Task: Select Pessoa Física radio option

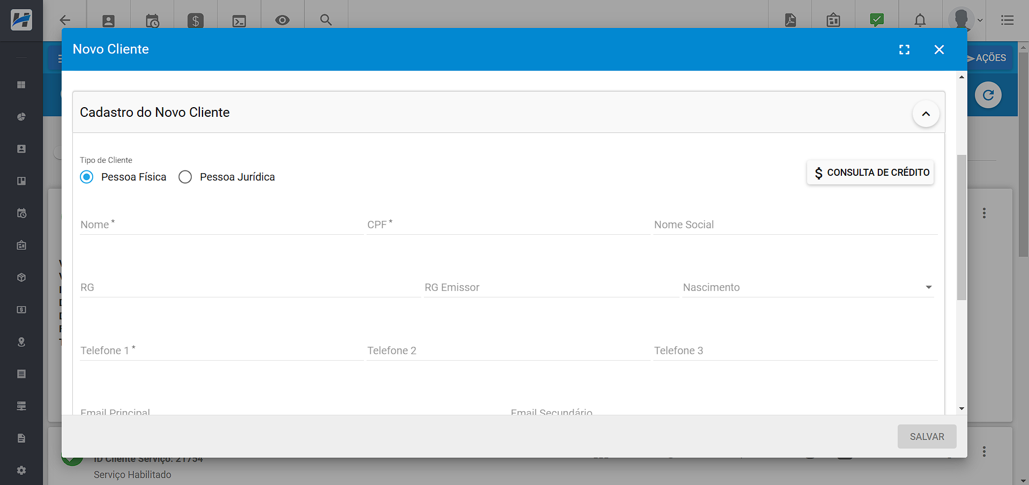Action: [x=86, y=177]
